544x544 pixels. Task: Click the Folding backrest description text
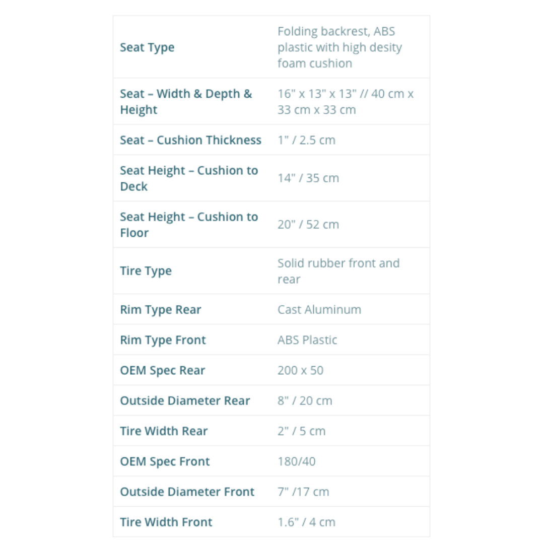tap(339, 47)
